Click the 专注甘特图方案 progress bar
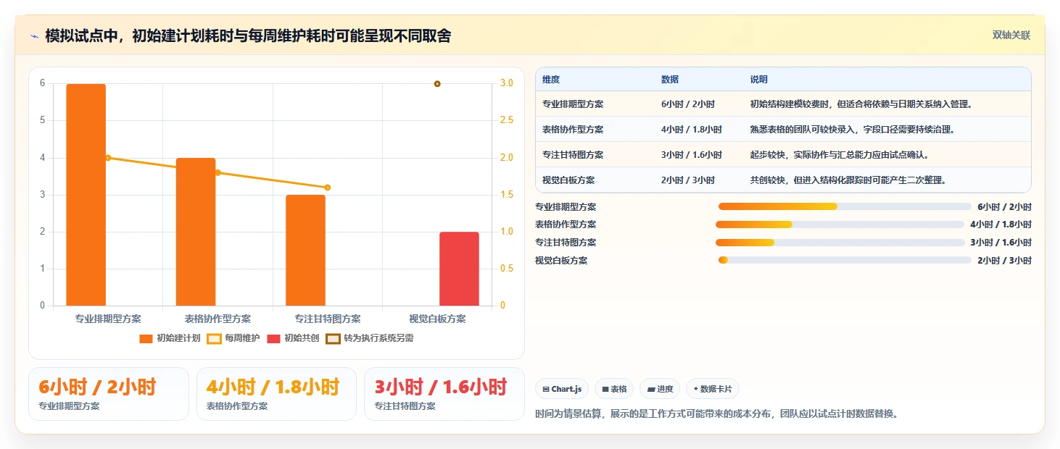Screen dimensions: 1060x449 pyautogui.click(x=840, y=243)
